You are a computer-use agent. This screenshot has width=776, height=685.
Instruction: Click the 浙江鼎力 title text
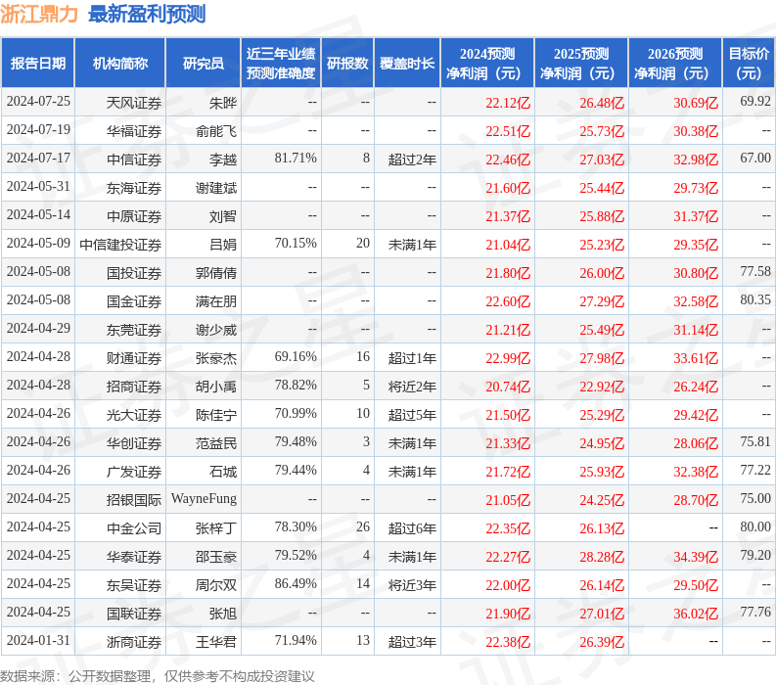39,14
